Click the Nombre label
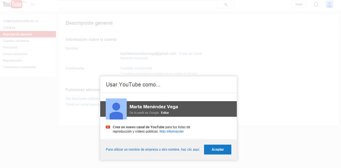The image size is (341, 168). click(x=72, y=48)
